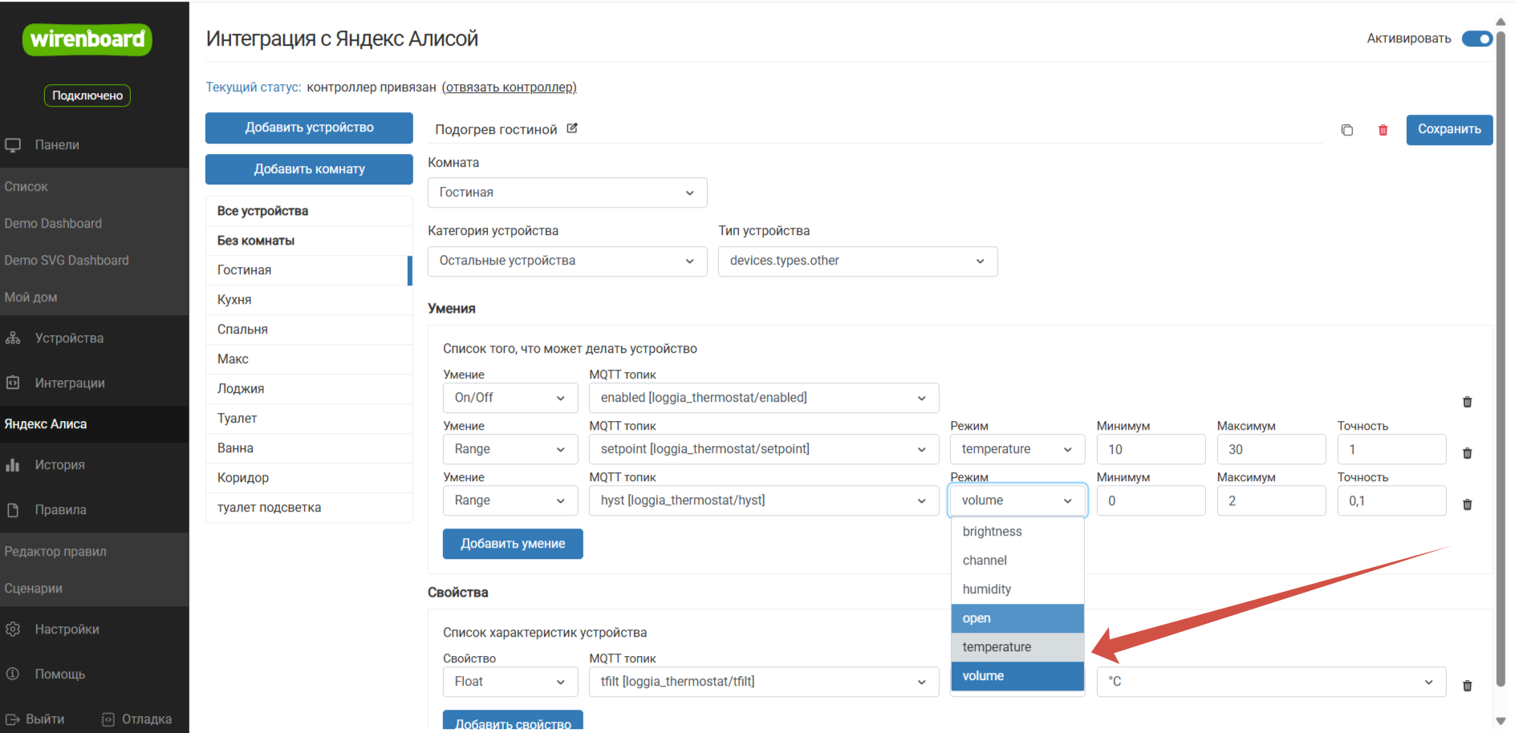Select Без комнаты in room list
The width and height of the screenshot is (1515, 733).
309,241
